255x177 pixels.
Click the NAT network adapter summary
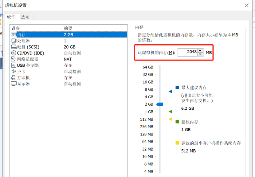click(68, 59)
